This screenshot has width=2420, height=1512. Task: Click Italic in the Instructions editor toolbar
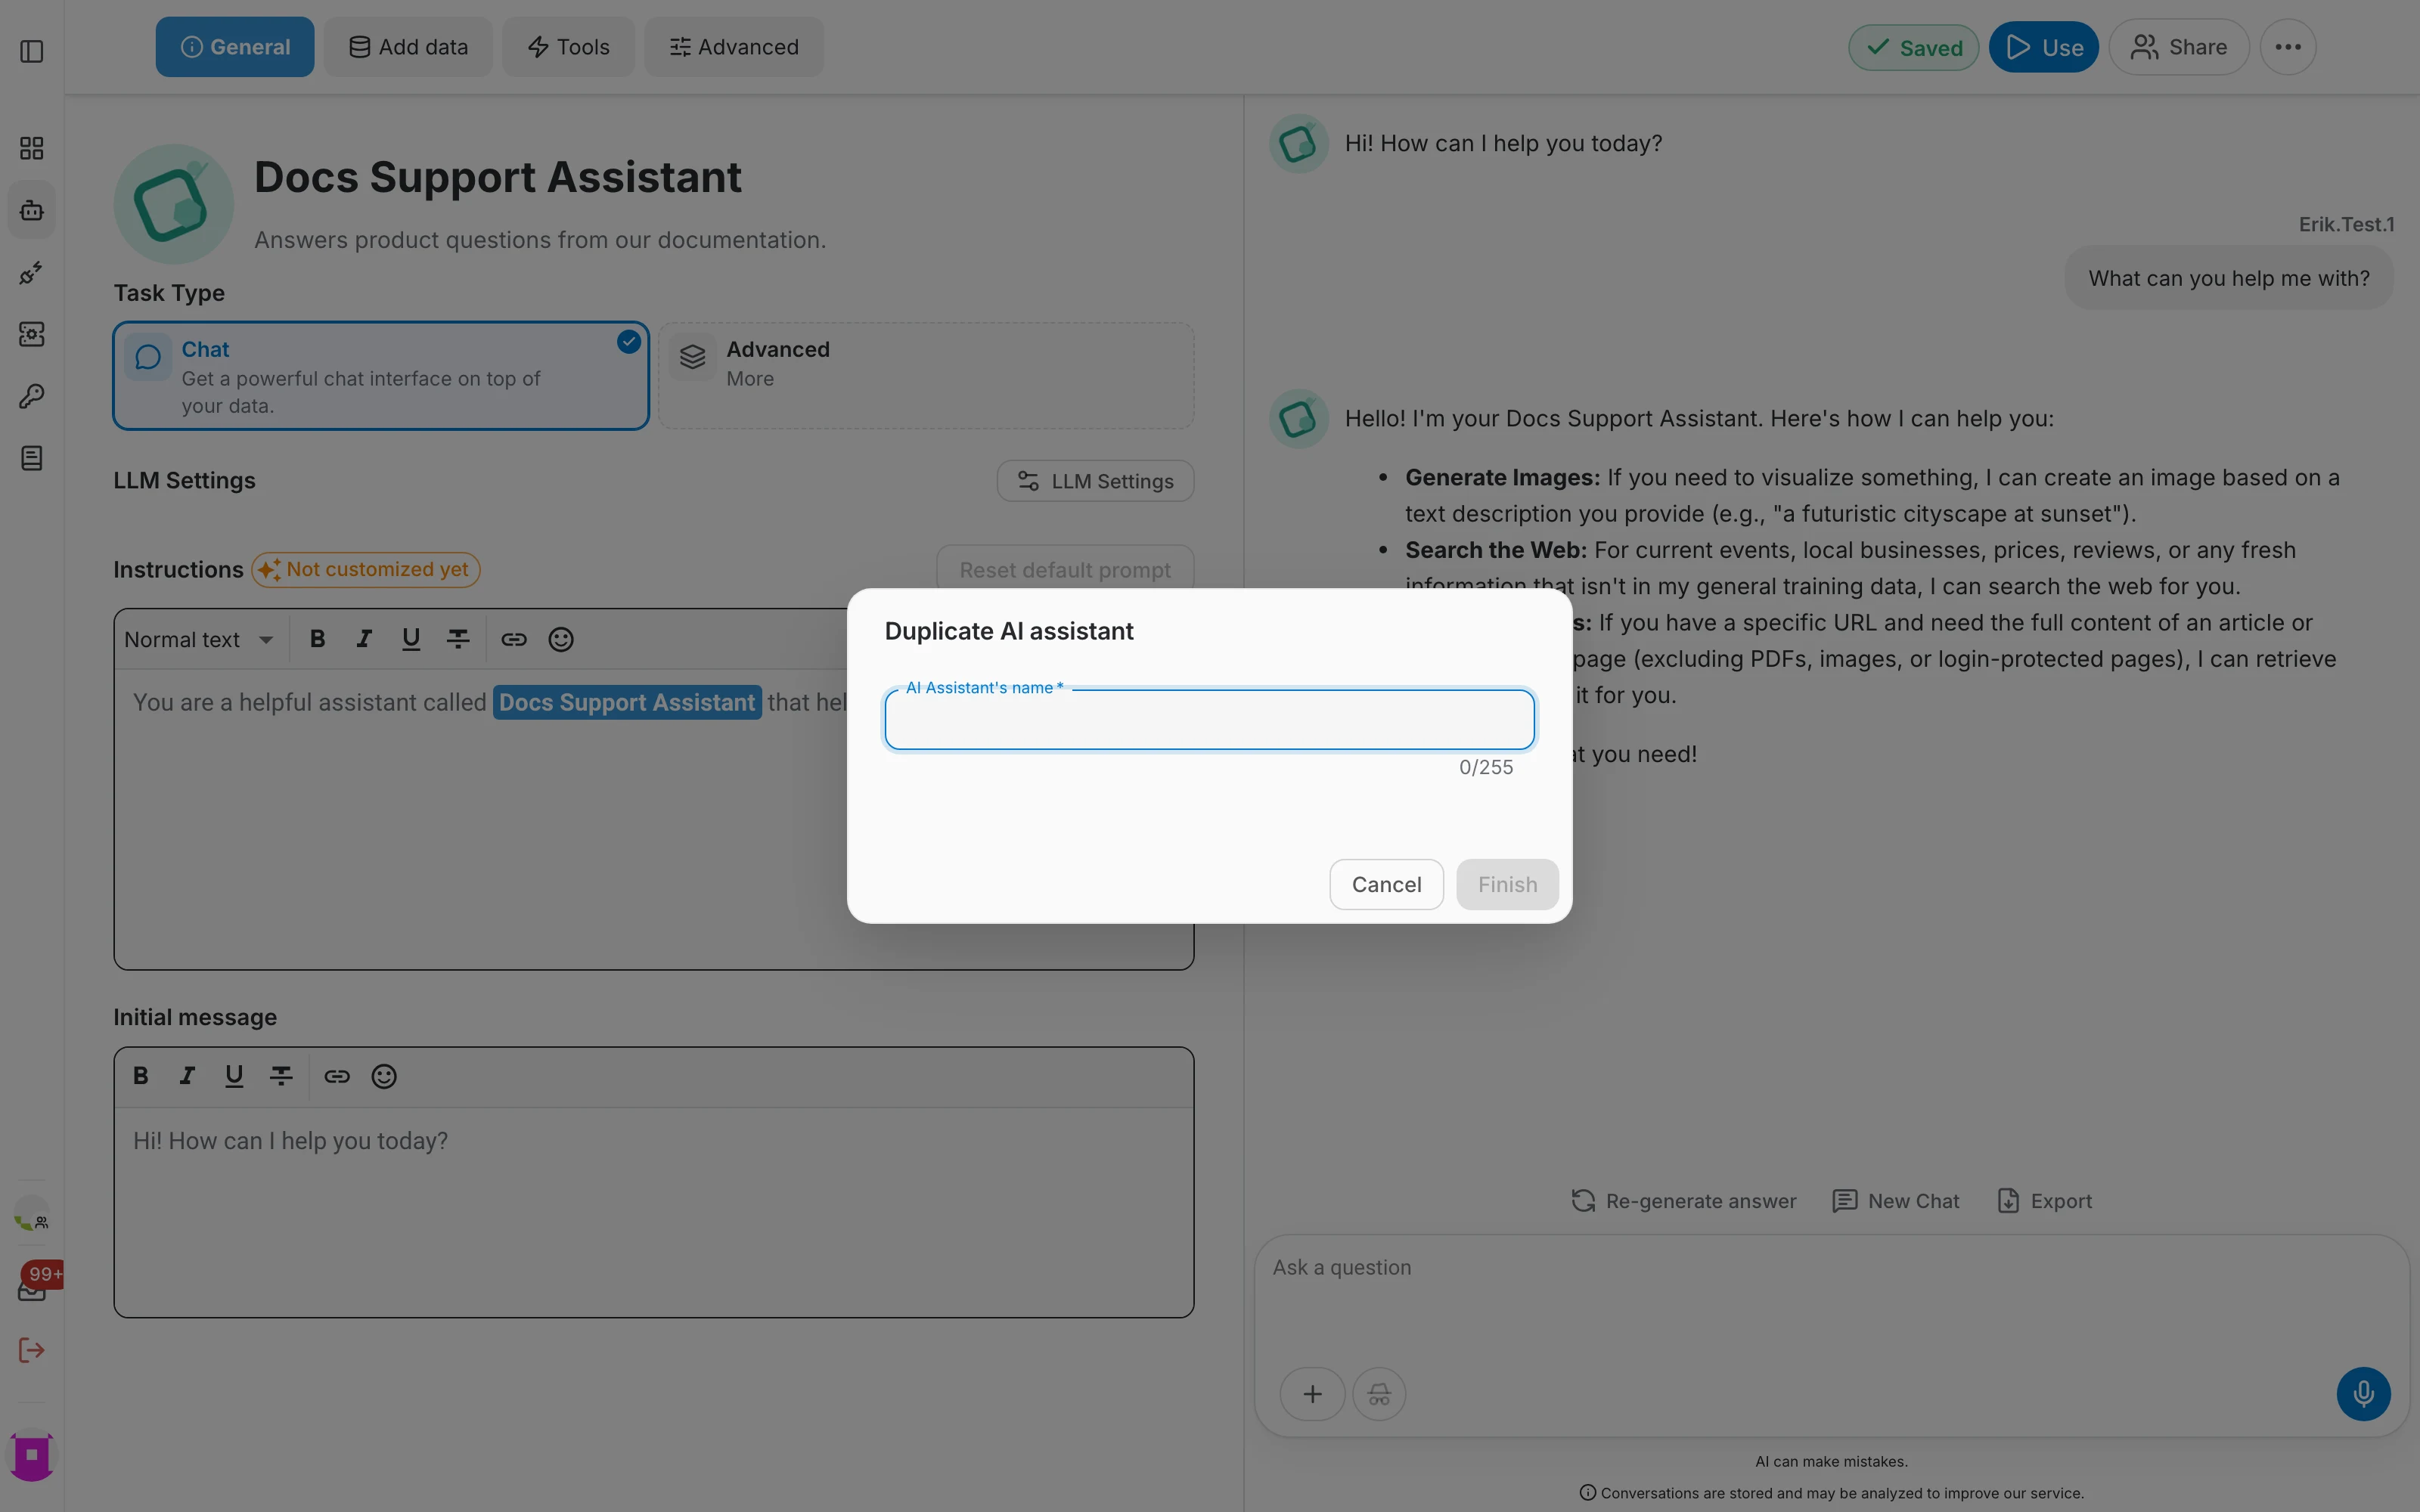(364, 639)
